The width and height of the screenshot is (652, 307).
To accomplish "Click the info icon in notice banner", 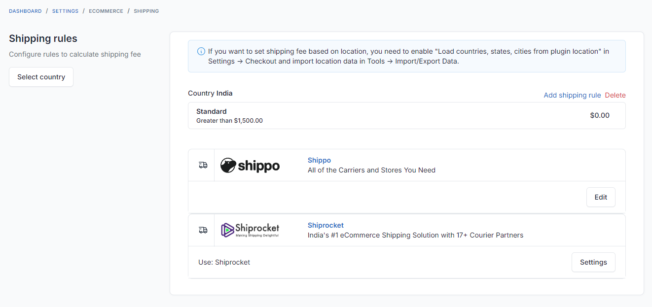I will [201, 51].
